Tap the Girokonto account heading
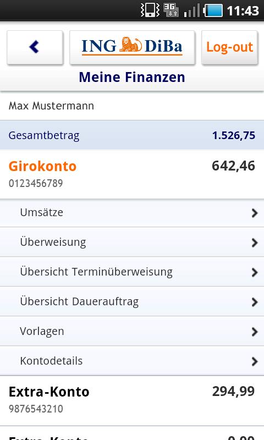The height and width of the screenshot is (440, 264). pyautogui.click(x=42, y=166)
